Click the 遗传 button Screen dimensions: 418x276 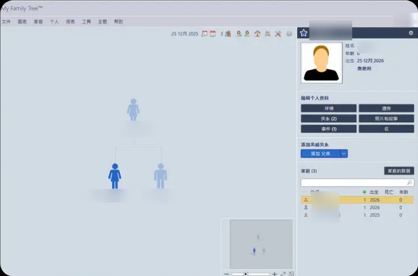tap(386, 109)
